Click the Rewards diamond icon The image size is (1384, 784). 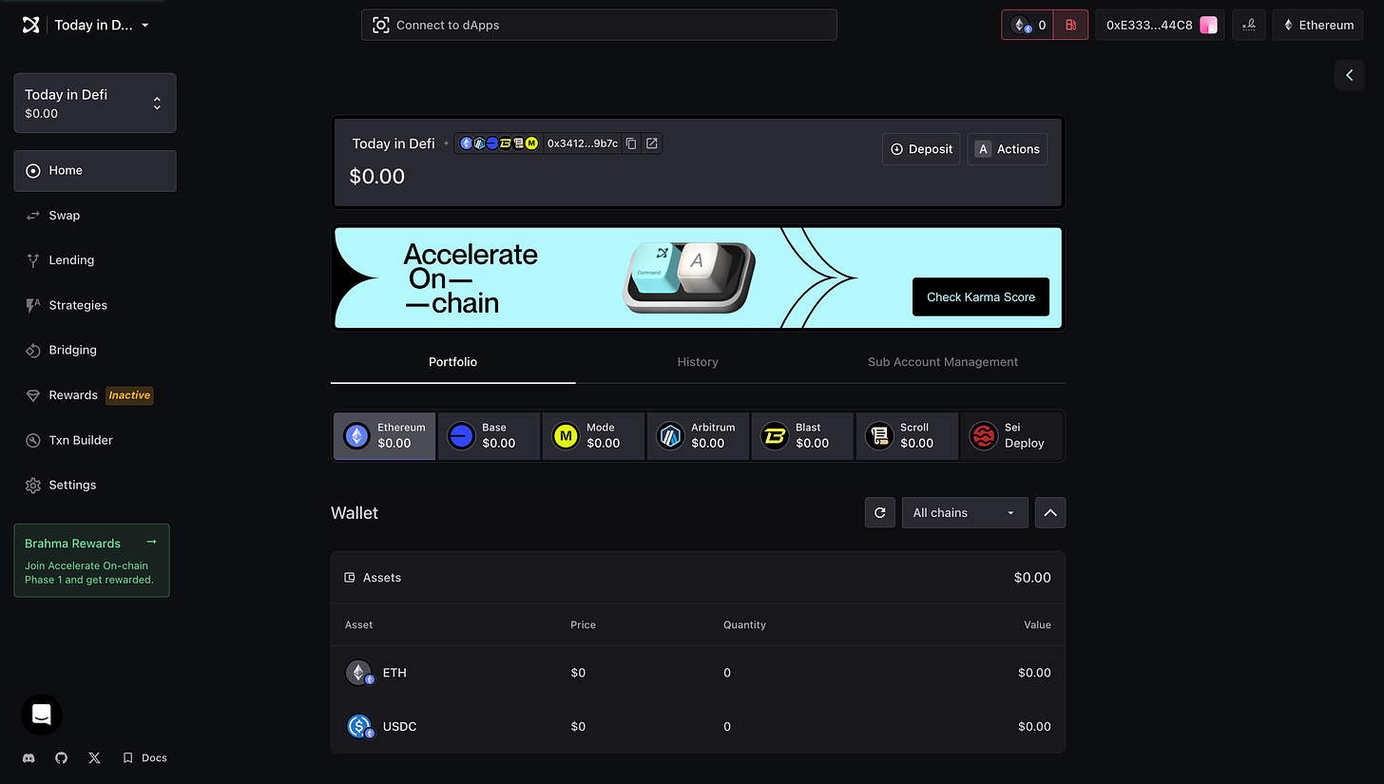click(33, 395)
